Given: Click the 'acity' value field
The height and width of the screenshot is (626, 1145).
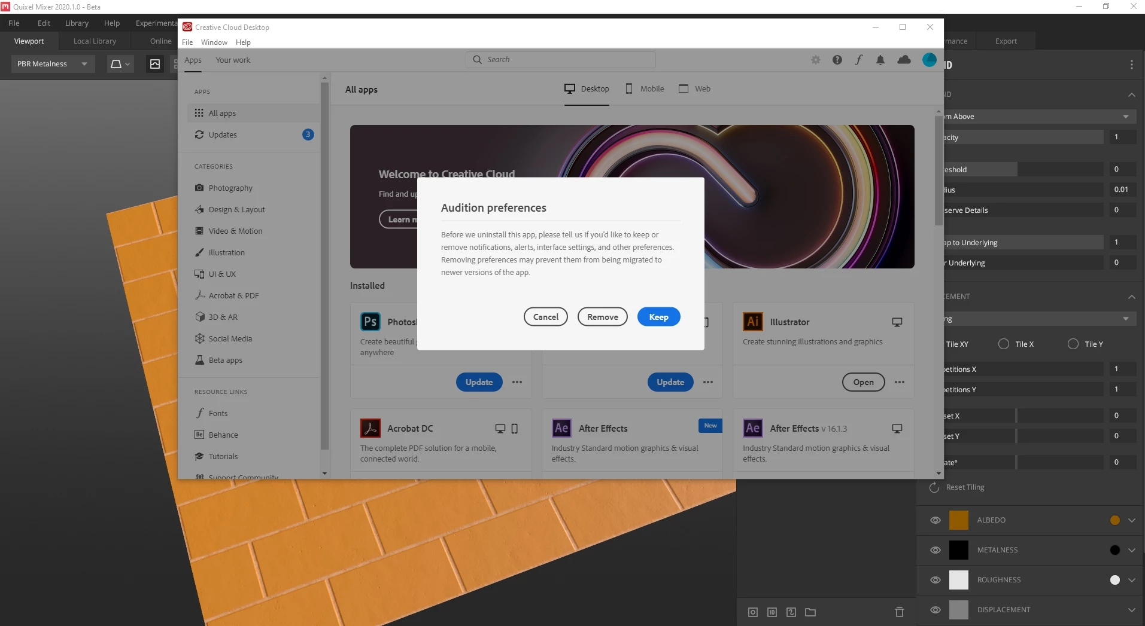Looking at the screenshot, I should 1122,137.
